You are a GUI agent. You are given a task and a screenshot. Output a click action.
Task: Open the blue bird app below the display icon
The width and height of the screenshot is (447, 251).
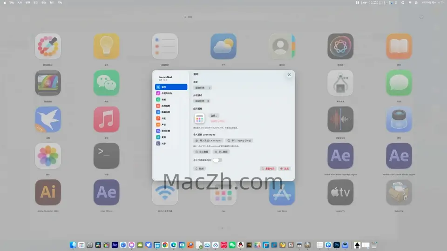pos(48,119)
